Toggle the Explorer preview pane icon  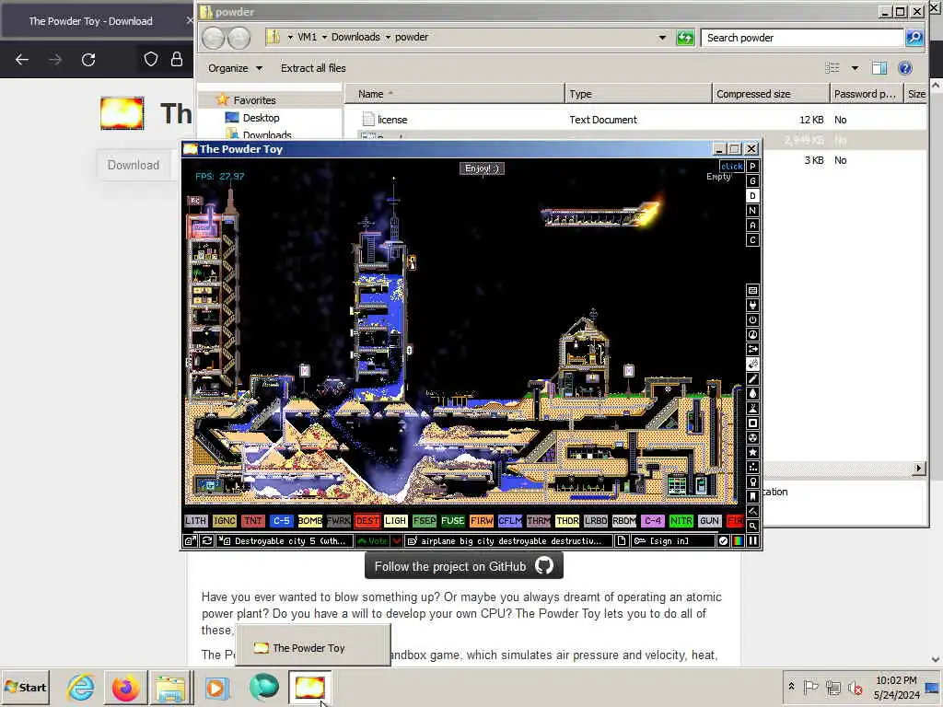pyautogui.click(x=879, y=68)
